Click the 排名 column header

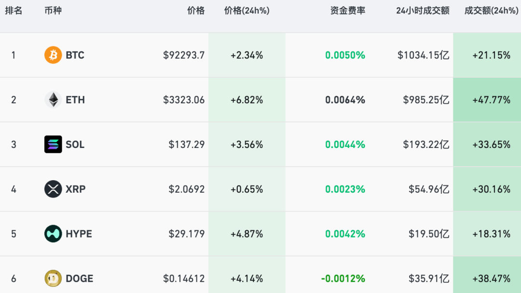14,11
